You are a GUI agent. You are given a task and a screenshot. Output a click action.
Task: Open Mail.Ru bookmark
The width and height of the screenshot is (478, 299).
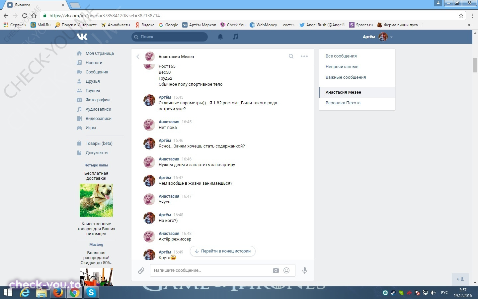click(40, 25)
